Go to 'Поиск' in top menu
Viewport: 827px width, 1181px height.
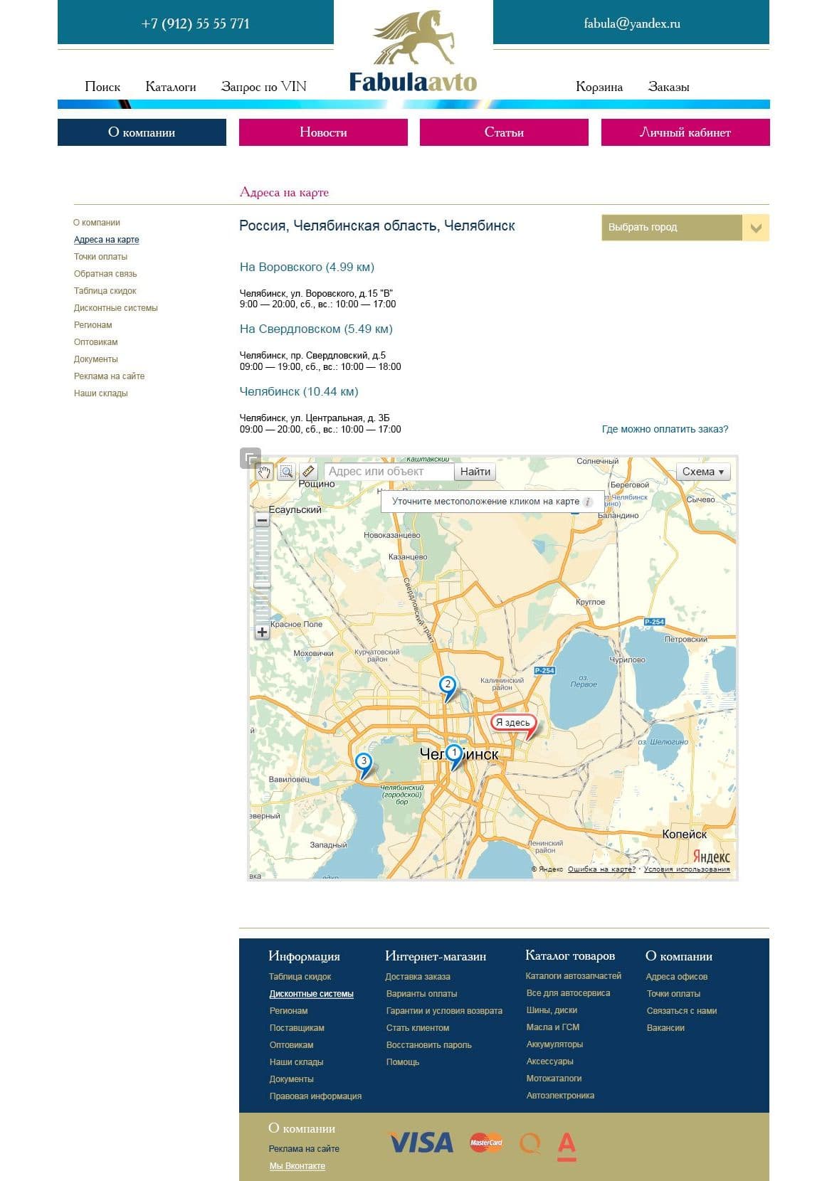point(102,87)
